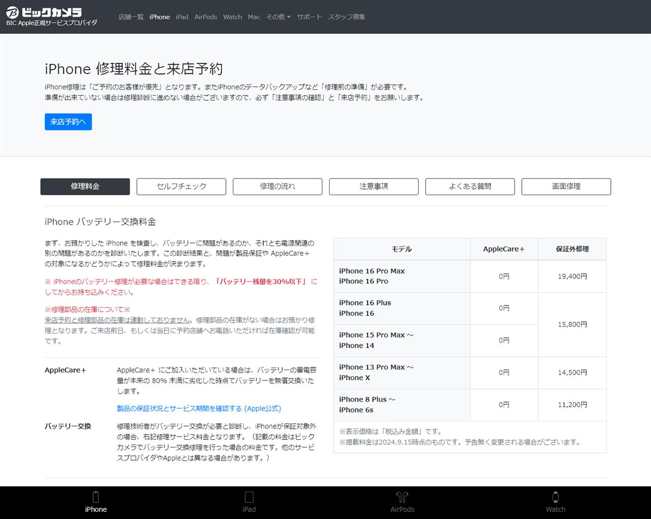Select the 修理料金 tab
This screenshot has width=651, height=519.
[85, 187]
